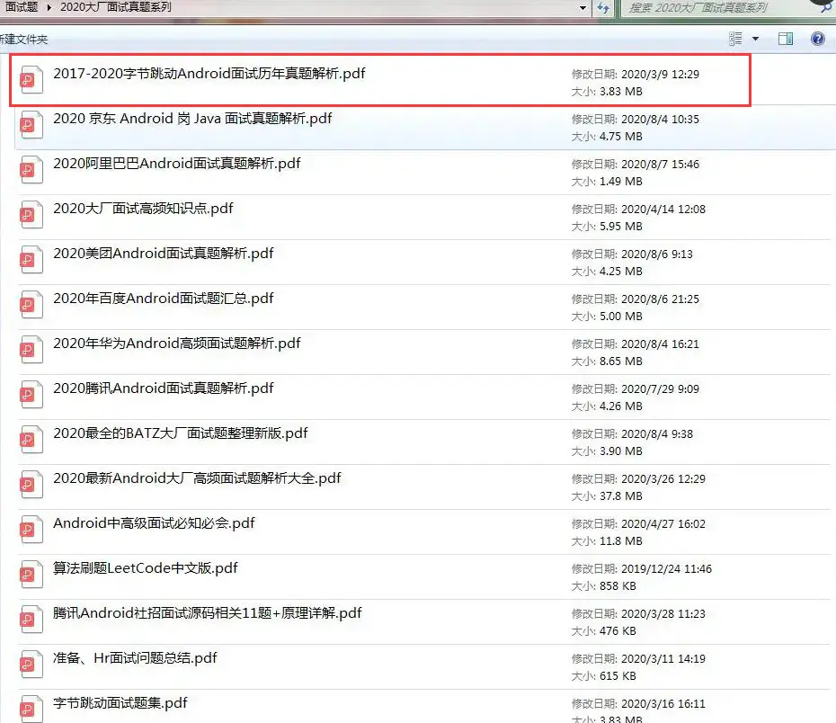Click size value 615 KB
This screenshot has height=723, width=836.
(x=618, y=676)
